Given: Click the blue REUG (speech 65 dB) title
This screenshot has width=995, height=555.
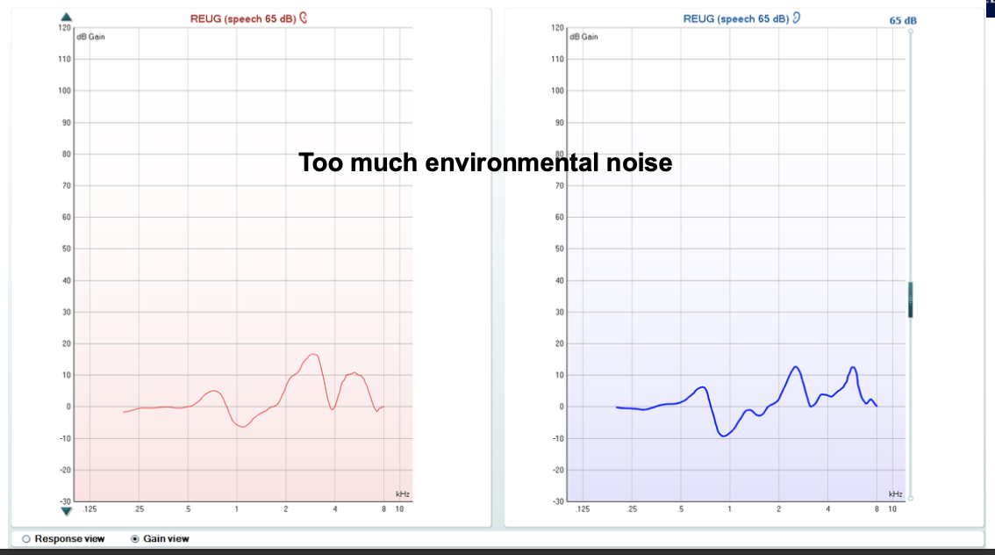Looking at the screenshot, I should (x=735, y=18).
